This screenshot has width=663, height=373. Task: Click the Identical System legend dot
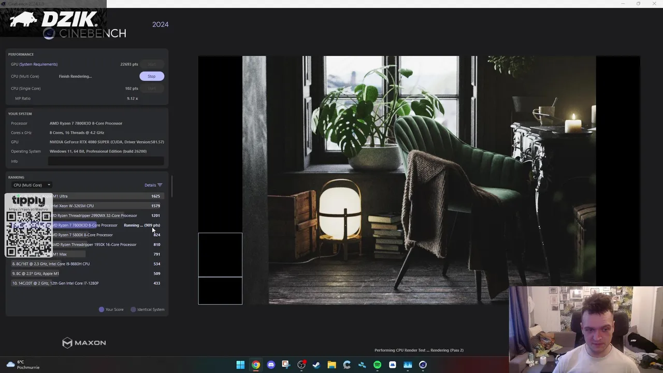[133, 309]
